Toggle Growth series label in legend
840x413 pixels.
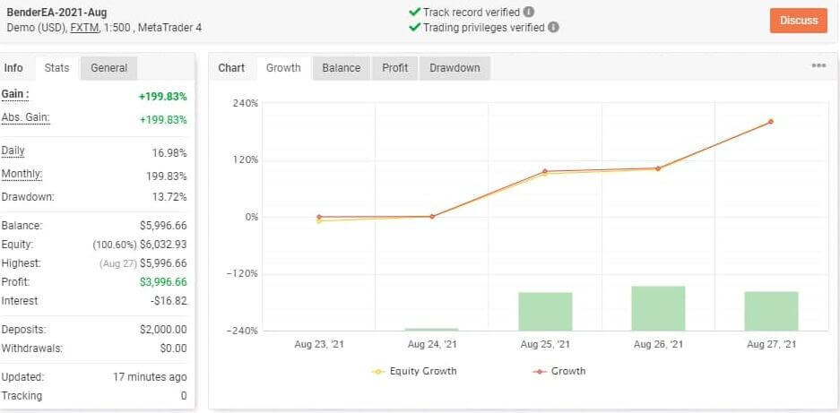click(568, 371)
